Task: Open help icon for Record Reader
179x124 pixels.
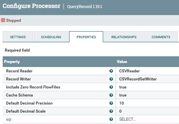Action: [111, 71]
